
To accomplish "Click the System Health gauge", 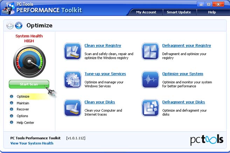I will 29,62.
